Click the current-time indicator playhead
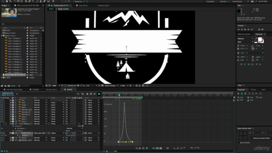 click(x=119, y=95)
